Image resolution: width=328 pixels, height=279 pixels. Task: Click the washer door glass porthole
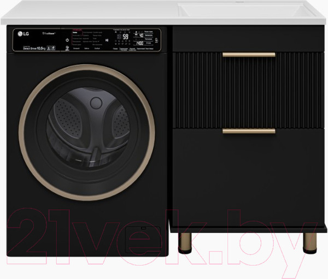(x=86, y=131)
